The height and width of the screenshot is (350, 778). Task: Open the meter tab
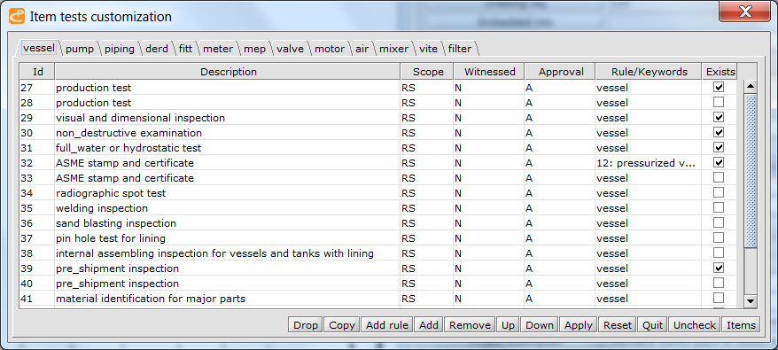click(x=218, y=49)
